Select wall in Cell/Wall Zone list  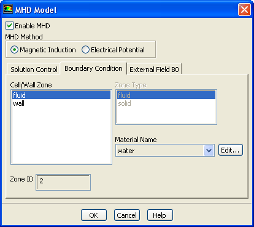pyautogui.click(x=61, y=103)
